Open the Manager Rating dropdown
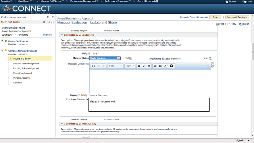The width and height of the screenshot is (254, 143). pos(119,58)
